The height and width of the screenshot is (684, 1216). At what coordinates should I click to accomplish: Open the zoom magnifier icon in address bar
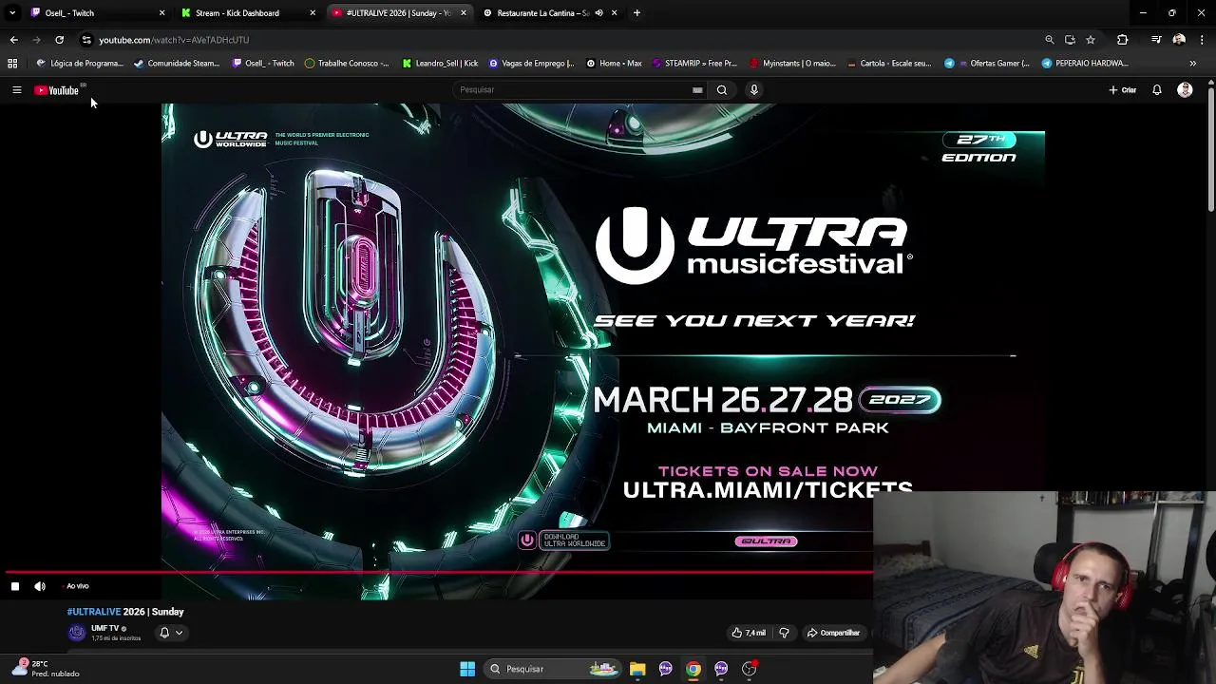click(1049, 40)
